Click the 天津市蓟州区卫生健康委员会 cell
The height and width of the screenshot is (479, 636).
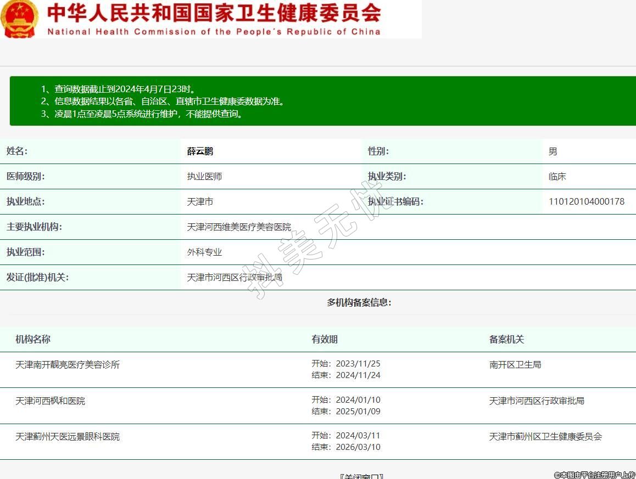545,436
